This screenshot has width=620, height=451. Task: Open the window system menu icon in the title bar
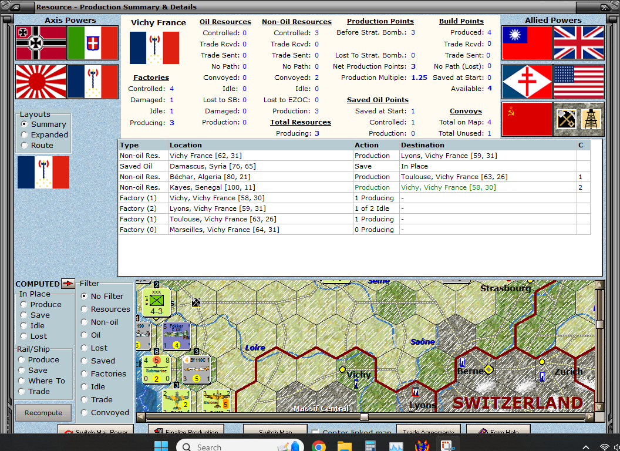pyautogui.click(x=15, y=6)
